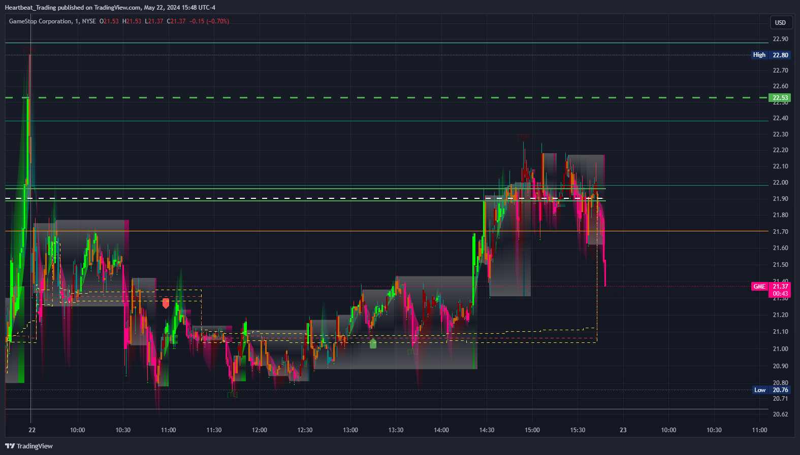The height and width of the screenshot is (455, 800).
Task: Click the 11:30 time axis label
Action: pyautogui.click(x=214, y=430)
